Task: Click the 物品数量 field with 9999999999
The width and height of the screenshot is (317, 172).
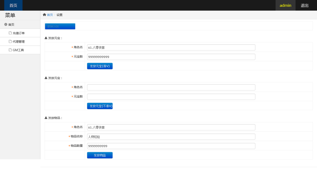Action: tap(171, 146)
